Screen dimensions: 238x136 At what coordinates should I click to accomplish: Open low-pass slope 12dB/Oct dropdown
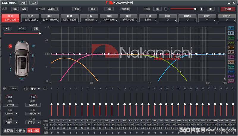[x=33, y=114]
